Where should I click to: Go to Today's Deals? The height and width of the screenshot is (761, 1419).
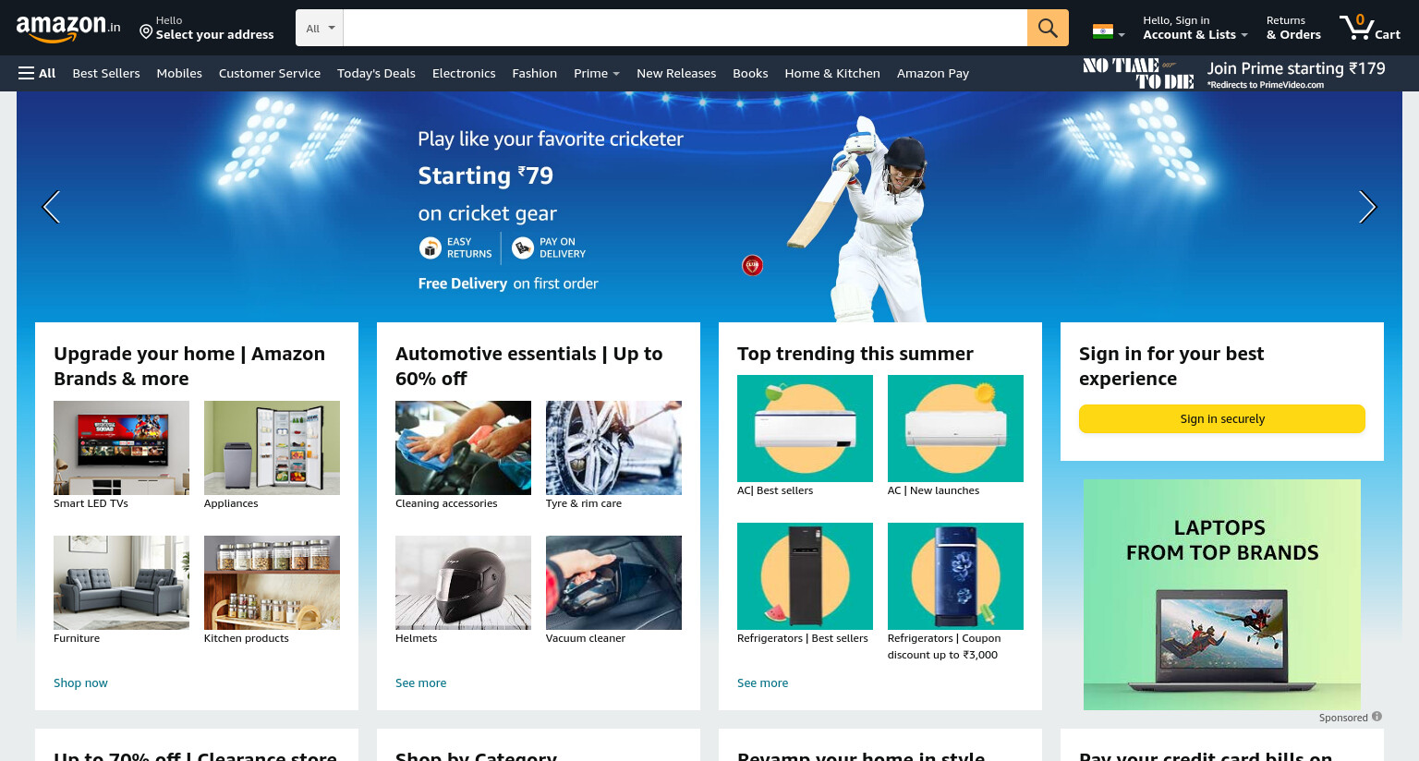[x=376, y=73]
